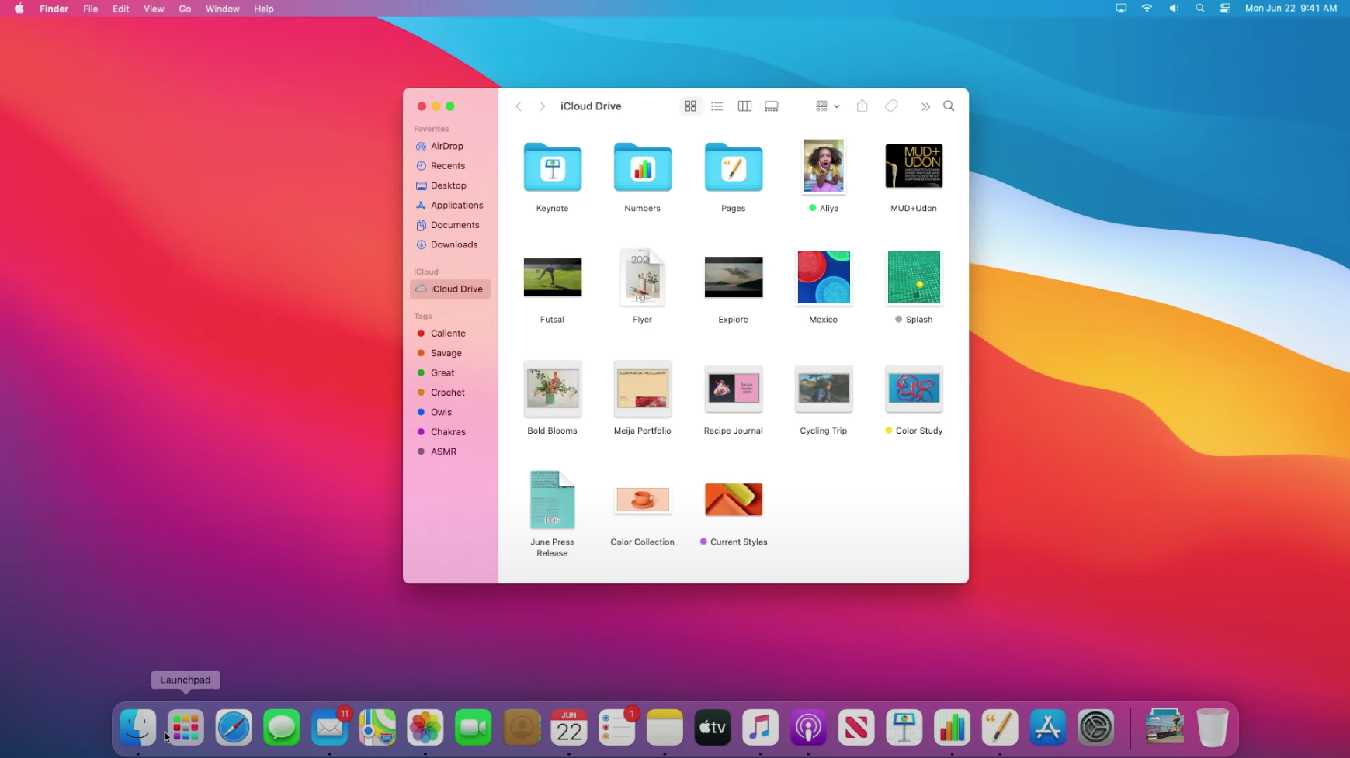Select the icon grid view
The image size is (1350, 758).
690,106
